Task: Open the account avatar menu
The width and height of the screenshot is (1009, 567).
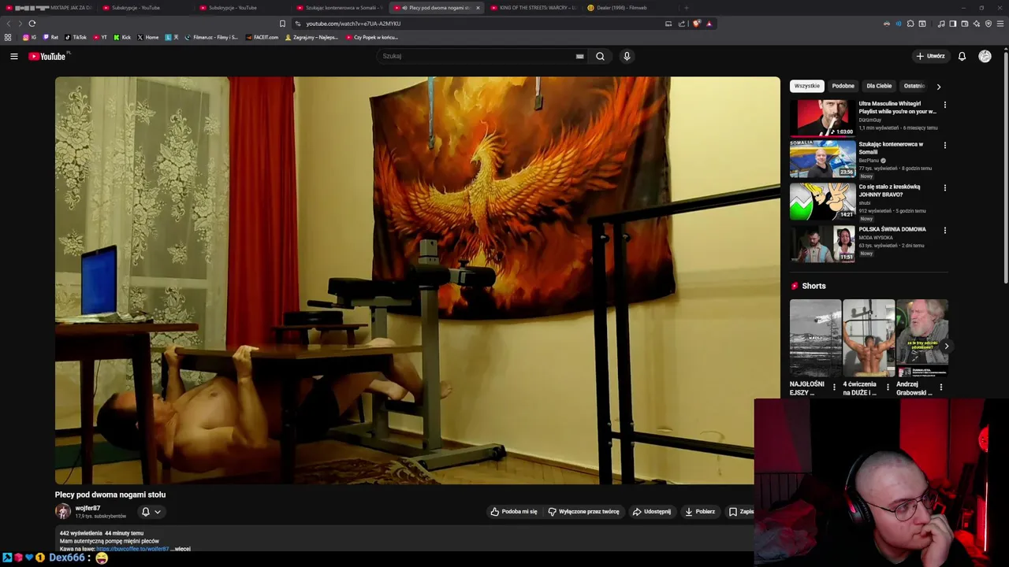Action: 985,56
